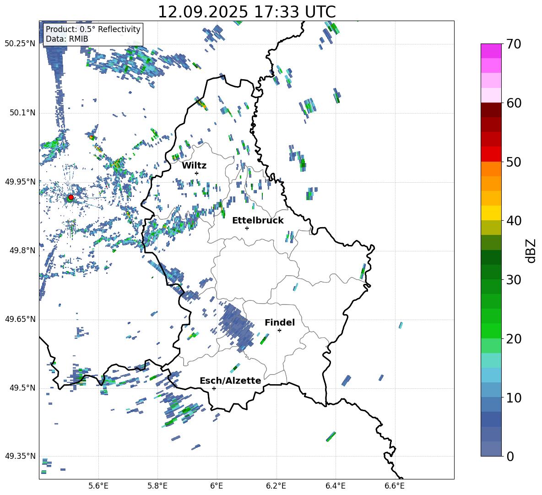
Task: Click the magenta top colorbar segment
Action: click(x=491, y=51)
